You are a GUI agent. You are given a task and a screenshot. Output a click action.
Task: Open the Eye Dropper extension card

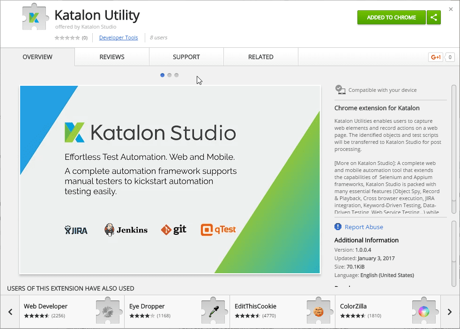177,312
